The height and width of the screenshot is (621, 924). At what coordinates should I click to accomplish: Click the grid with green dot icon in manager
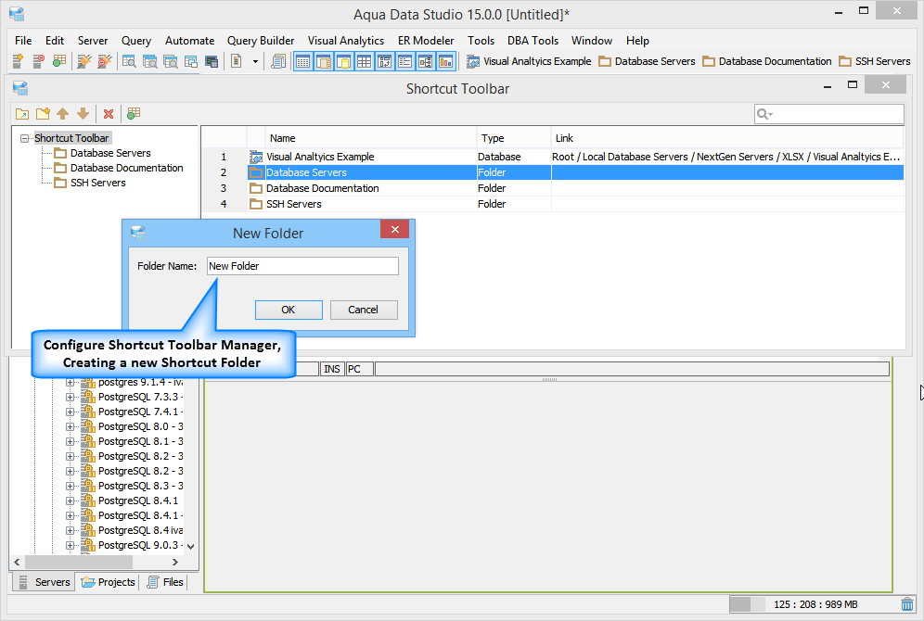tap(134, 114)
